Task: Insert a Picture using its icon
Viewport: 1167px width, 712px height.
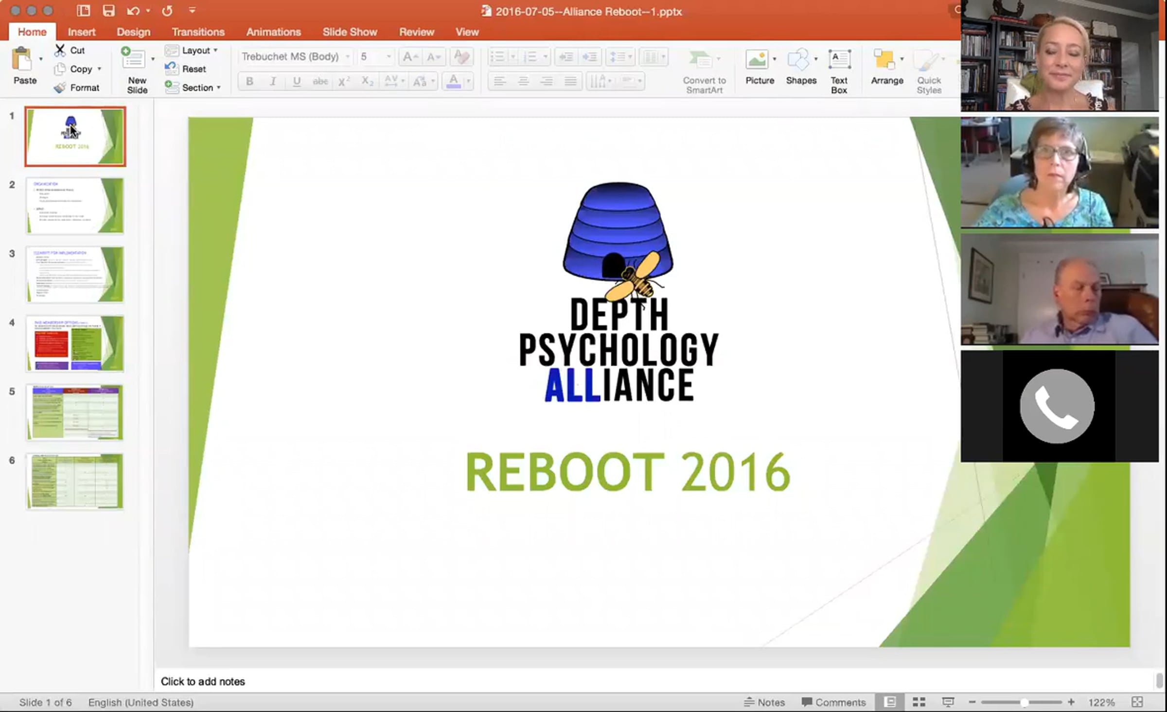Action: [x=757, y=60]
